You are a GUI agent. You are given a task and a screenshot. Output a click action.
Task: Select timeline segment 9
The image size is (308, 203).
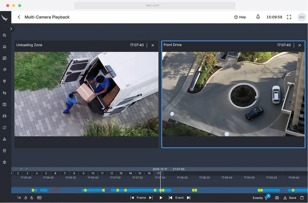[x=84, y=173]
